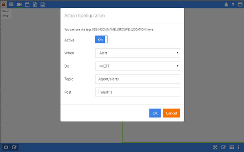Turn off the Active toggle switch
Screen dimensions: 244x152
click(101, 39)
